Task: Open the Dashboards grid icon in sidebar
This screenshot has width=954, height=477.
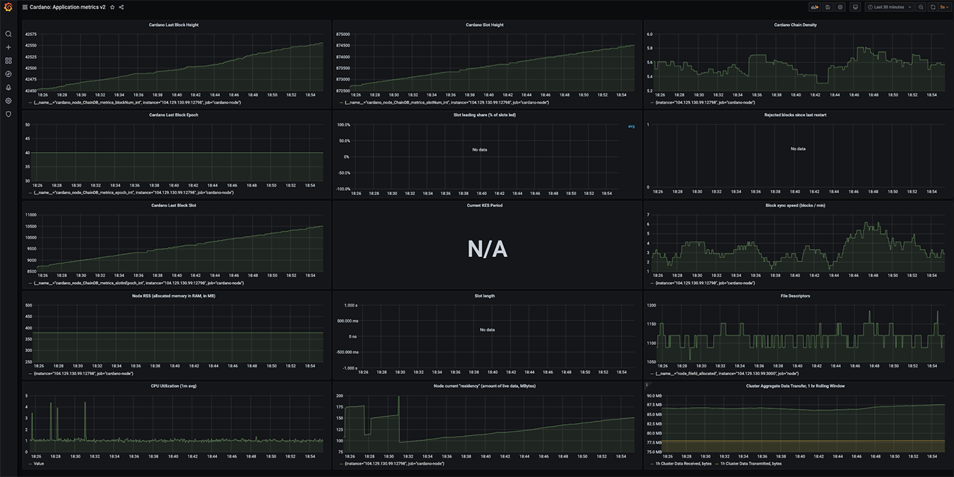Action: 8,61
